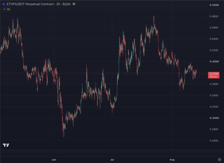Click the 0.4800 price axis label

(214, 16)
